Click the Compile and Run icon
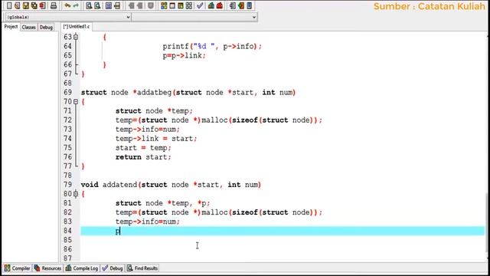The height and width of the screenshot is (276, 490). [181, 5]
